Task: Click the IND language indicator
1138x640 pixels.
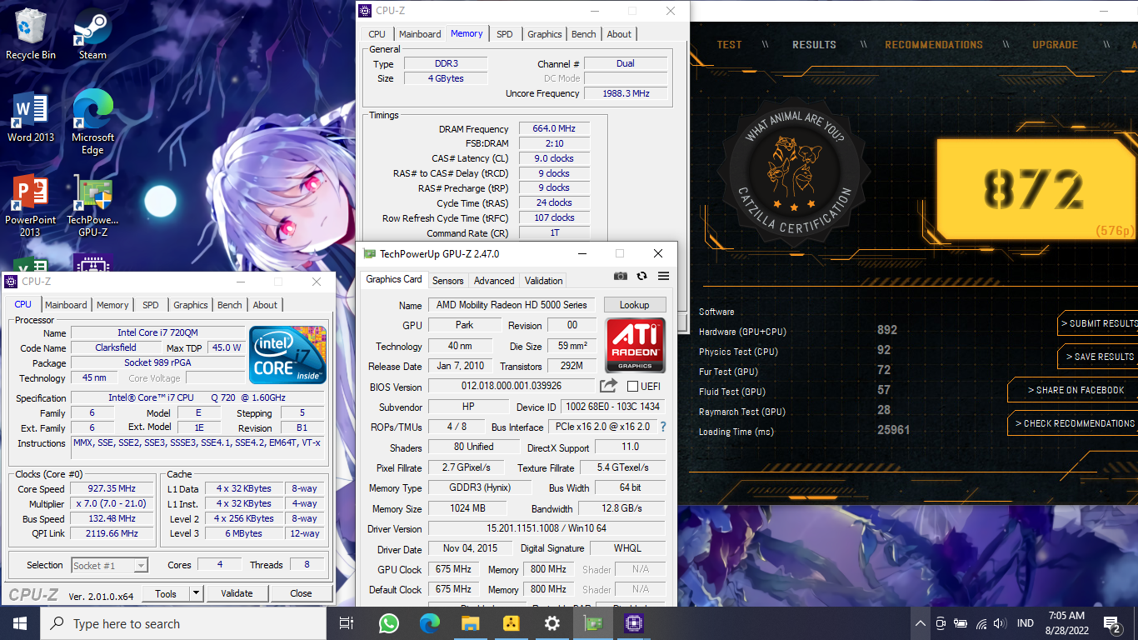Action: click(x=1026, y=623)
